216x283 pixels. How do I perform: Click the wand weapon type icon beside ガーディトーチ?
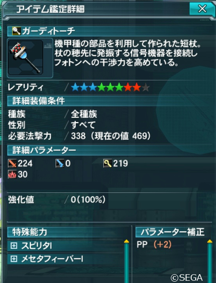(x=17, y=31)
